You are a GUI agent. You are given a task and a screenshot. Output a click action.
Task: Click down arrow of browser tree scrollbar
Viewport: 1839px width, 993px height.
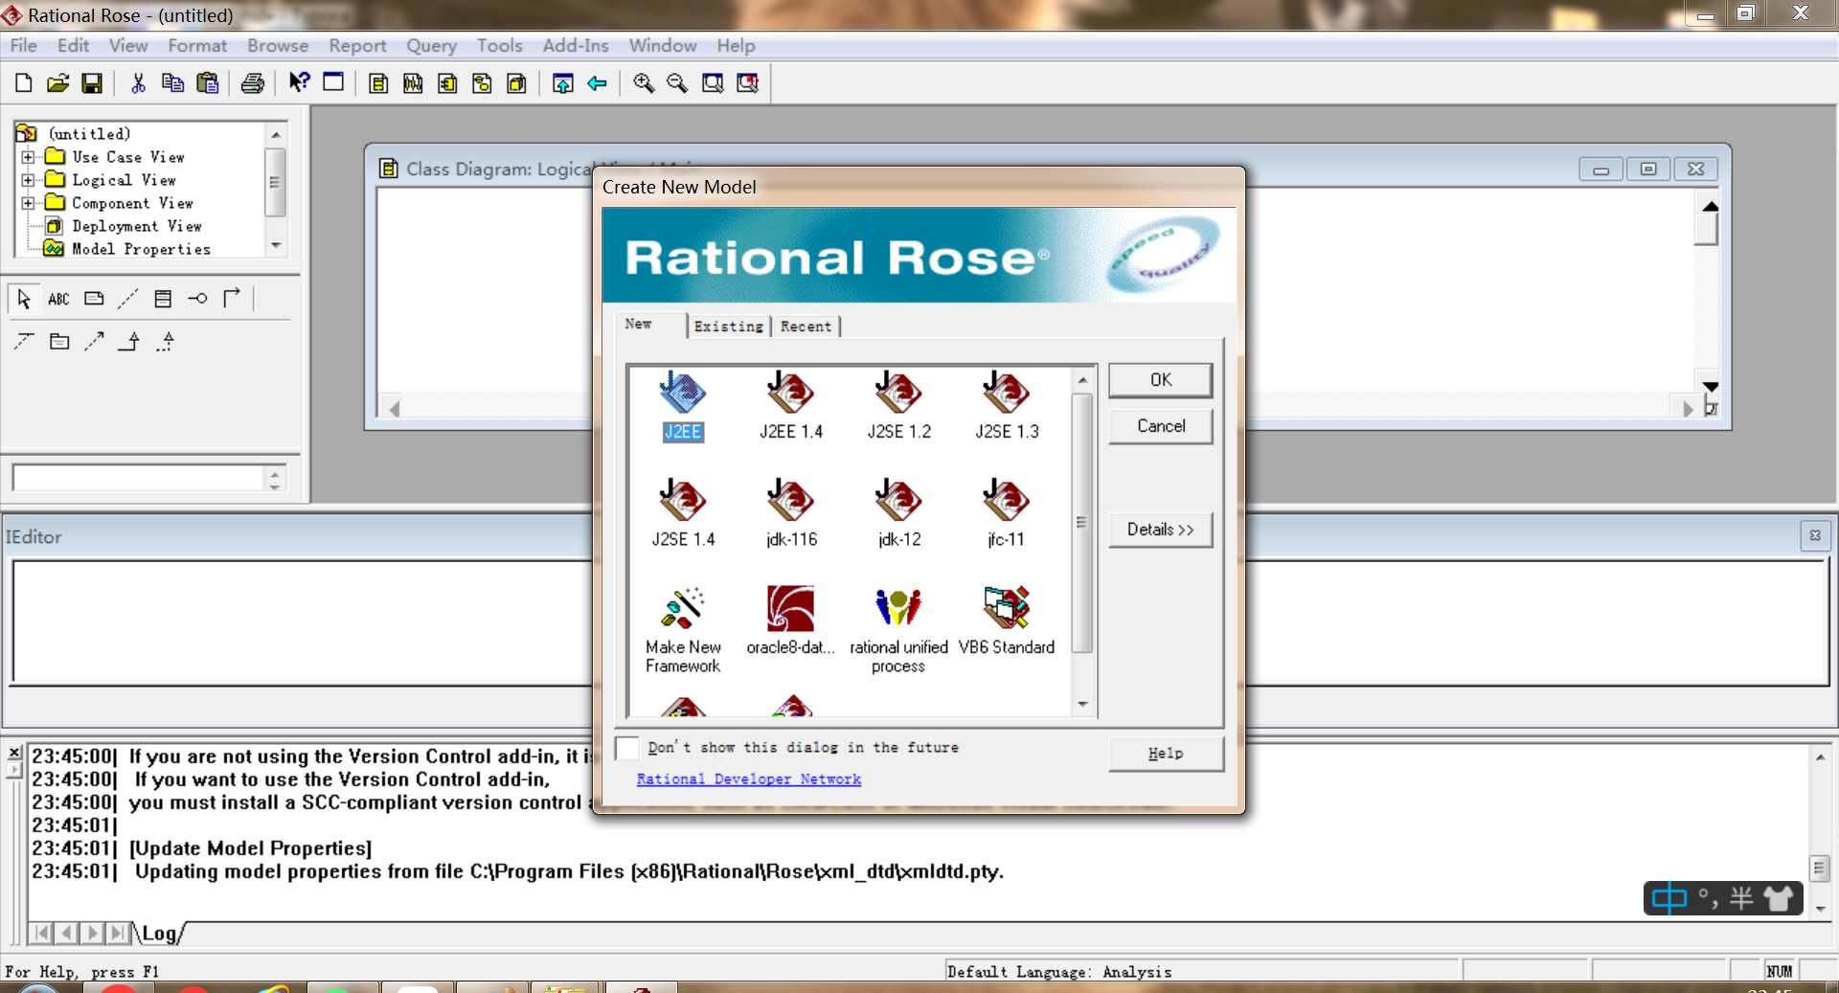pyautogui.click(x=276, y=246)
